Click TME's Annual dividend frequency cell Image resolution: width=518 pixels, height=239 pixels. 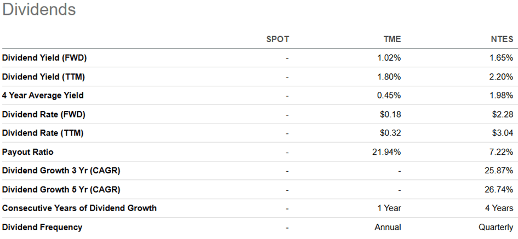[388, 227]
